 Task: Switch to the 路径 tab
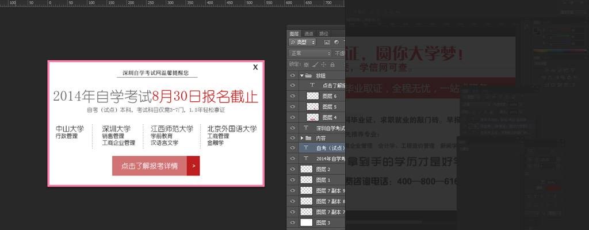[x=324, y=33]
